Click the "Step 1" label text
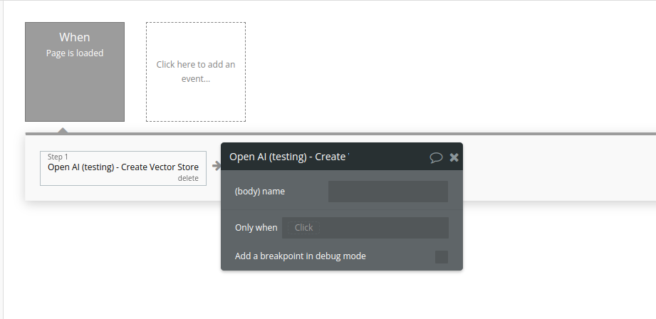The width and height of the screenshot is (656, 319). click(58, 157)
